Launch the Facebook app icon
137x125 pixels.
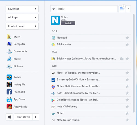tap(9, 92)
